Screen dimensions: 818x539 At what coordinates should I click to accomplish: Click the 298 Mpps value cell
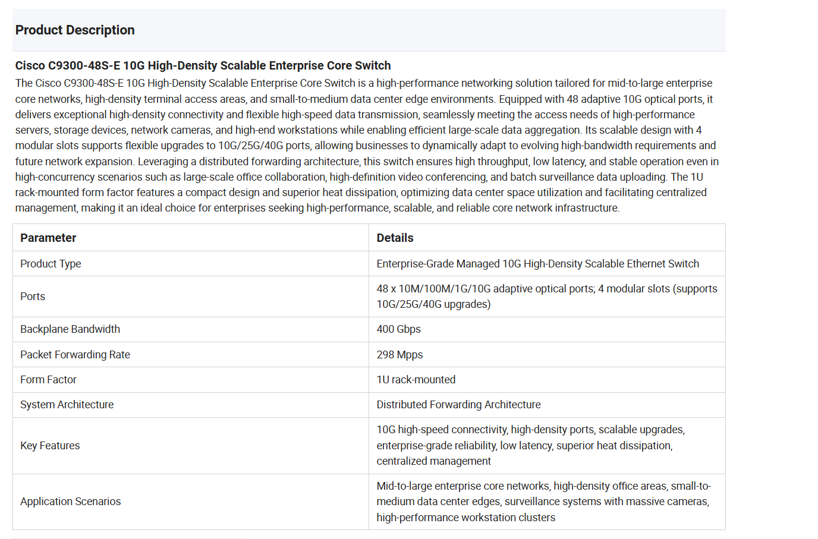[x=399, y=355]
